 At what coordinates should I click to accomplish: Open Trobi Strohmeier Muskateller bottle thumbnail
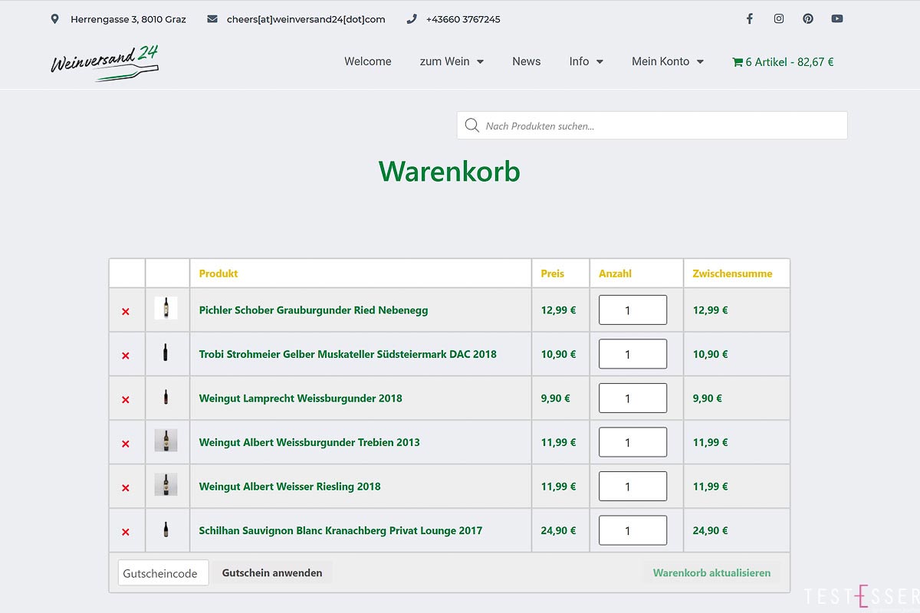tap(166, 352)
